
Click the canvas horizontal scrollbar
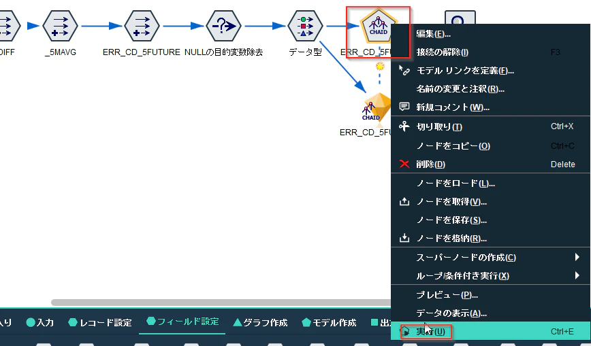click(x=221, y=302)
